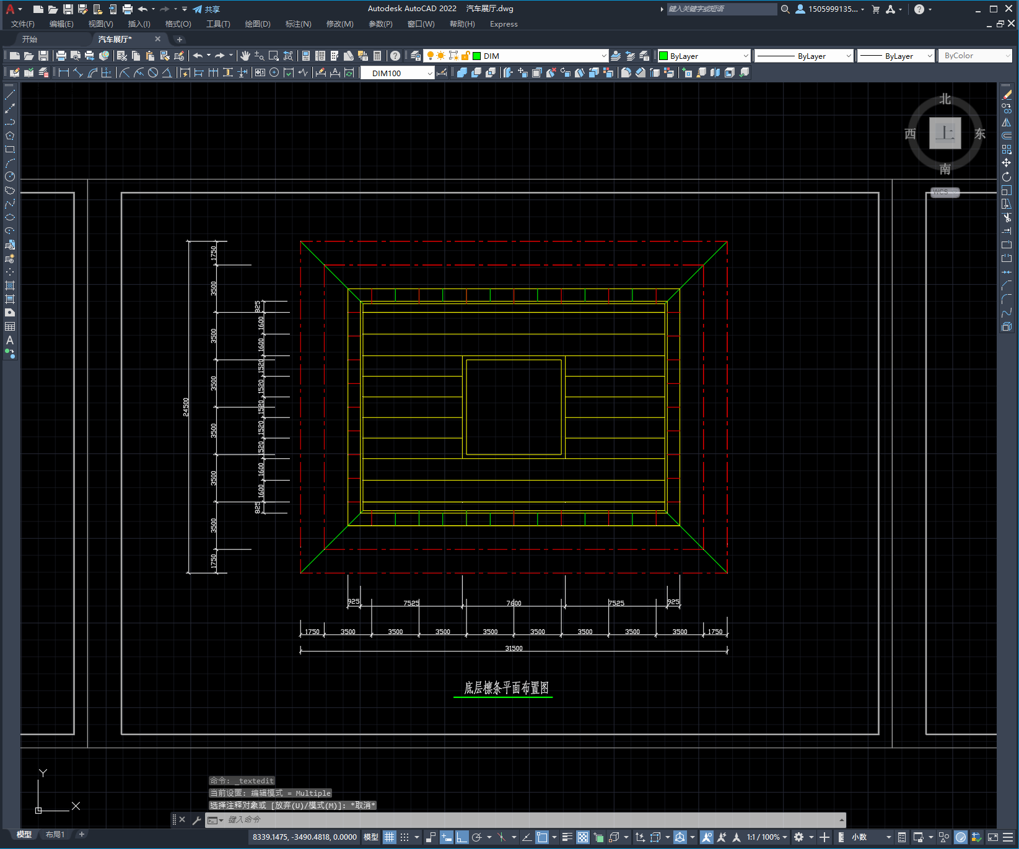This screenshot has height=849, width=1019.
Task: Open the 文件(F) menu
Action: pyautogui.click(x=23, y=24)
